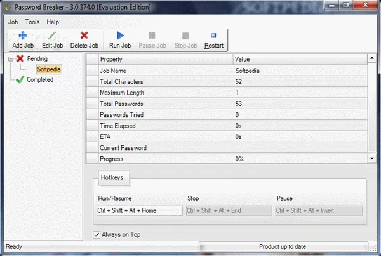Click the Stop Job toolbar icon
381x256 pixels.
click(x=185, y=36)
